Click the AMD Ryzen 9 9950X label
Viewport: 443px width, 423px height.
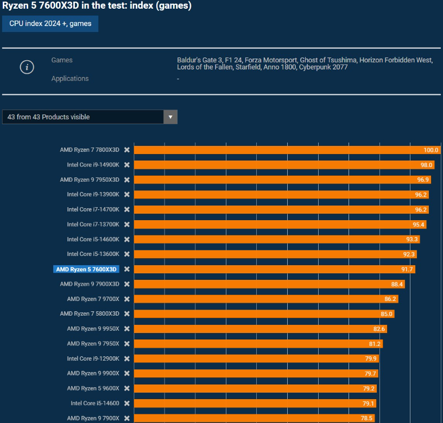[93, 329]
